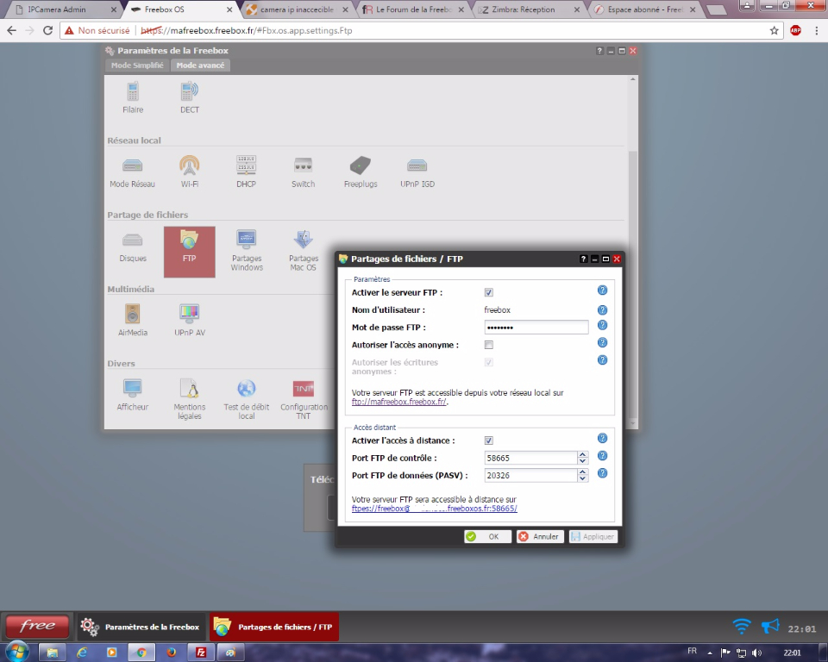Open the ftp://mafreebox.freebox.fr/ local link
828x662 pixels.
point(399,402)
